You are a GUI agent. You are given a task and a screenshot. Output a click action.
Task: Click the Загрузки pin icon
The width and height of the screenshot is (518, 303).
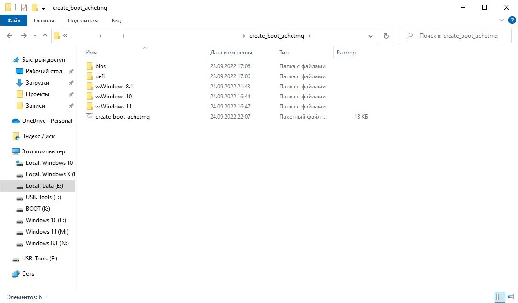click(71, 83)
